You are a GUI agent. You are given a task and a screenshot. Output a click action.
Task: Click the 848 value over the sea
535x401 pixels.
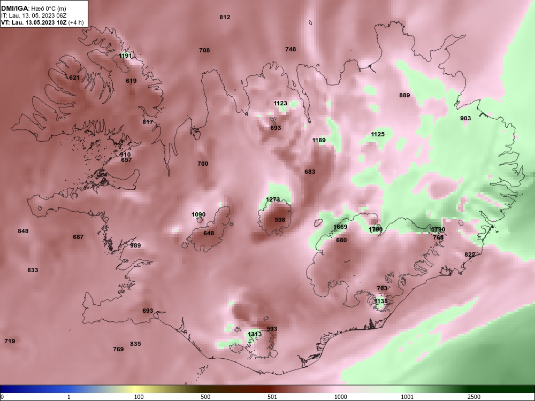pos(23,231)
